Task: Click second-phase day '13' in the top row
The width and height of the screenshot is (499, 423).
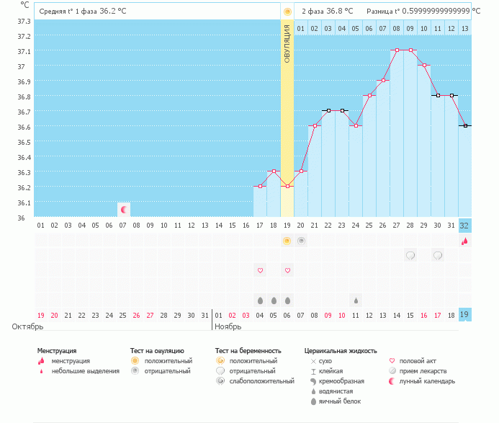Action: point(465,29)
